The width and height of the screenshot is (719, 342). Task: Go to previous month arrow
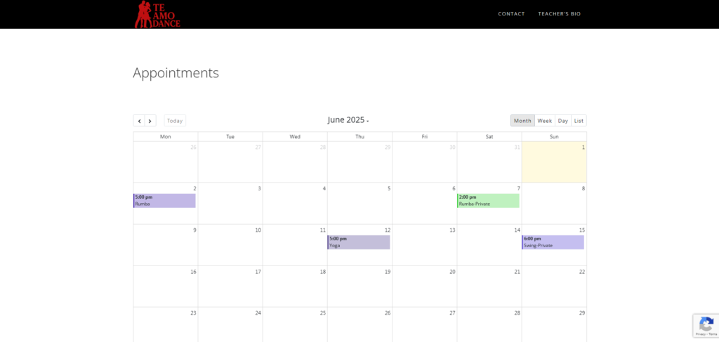click(139, 121)
